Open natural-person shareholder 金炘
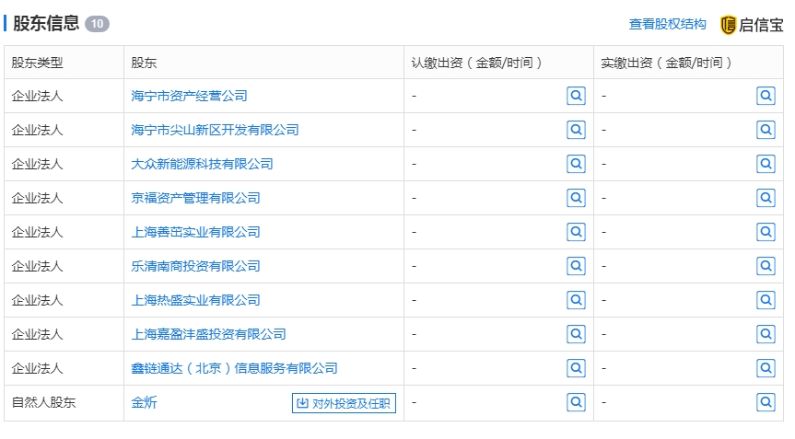 point(144,402)
